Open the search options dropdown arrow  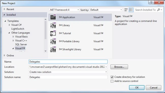[161, 10]
